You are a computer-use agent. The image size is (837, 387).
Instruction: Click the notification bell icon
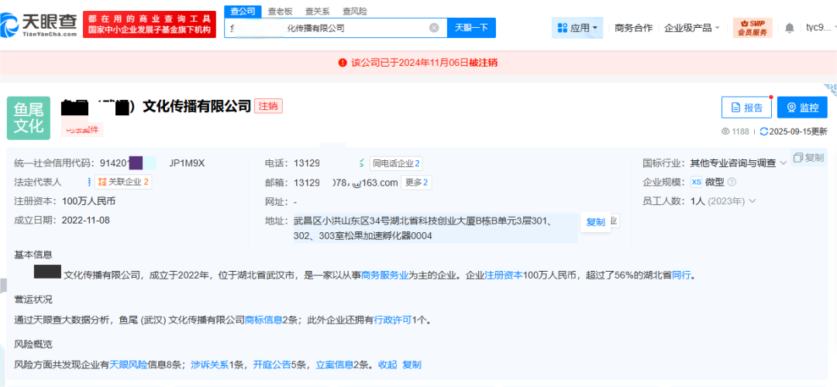(789, 28)
